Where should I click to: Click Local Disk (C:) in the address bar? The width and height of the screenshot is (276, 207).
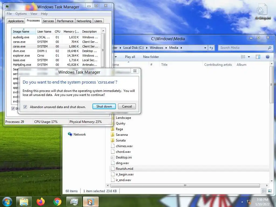coord(133,48)
